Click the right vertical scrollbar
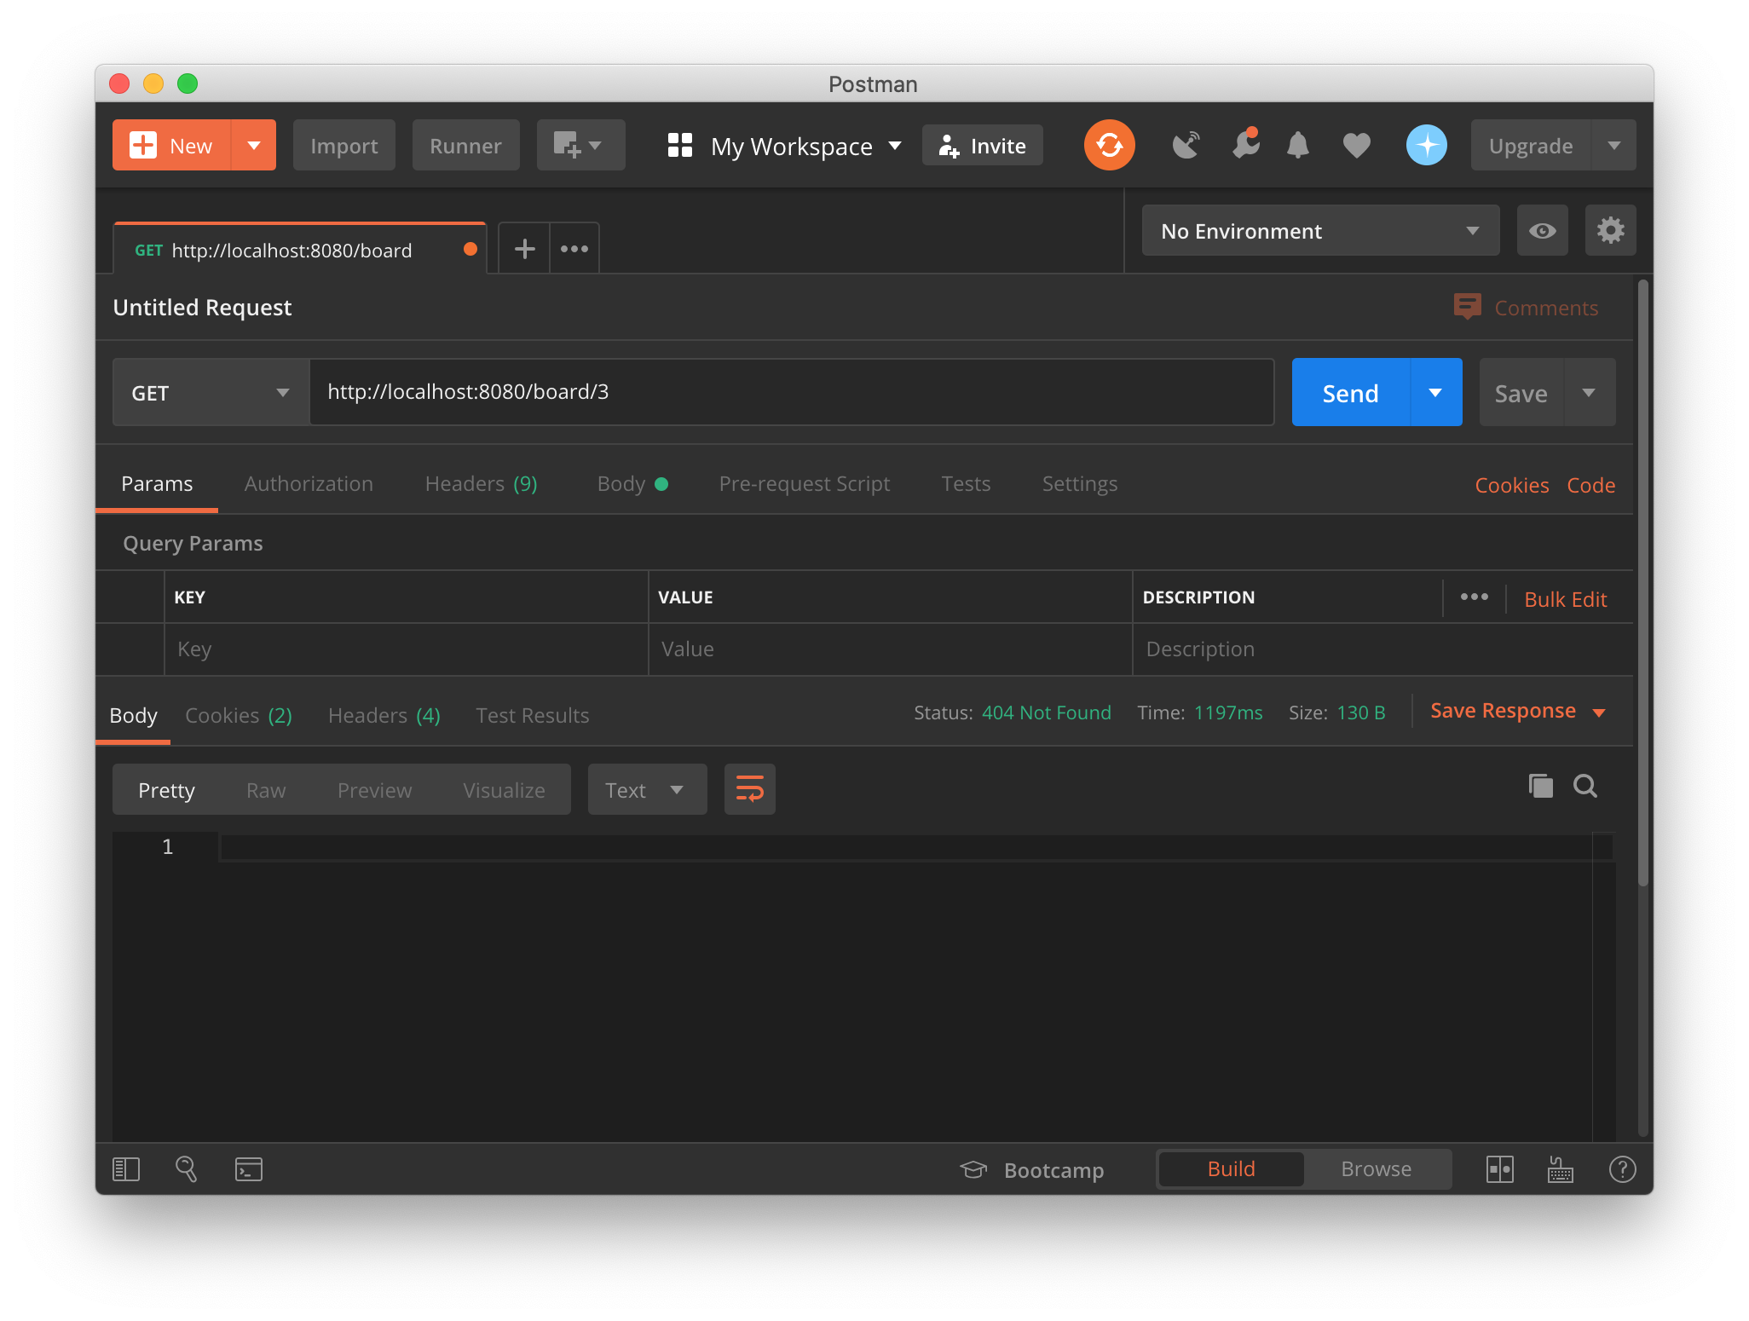Viewport: 1749px width, 1321px height. [1642, 580]
